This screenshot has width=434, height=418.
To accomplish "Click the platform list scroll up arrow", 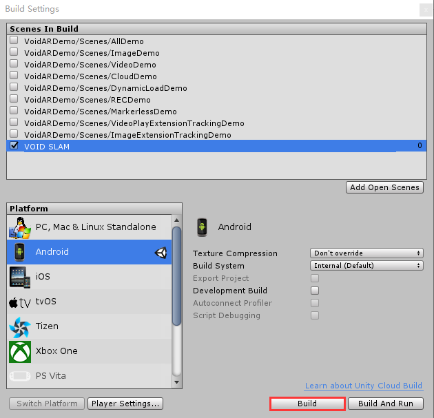I will click(x=176, y=220).
